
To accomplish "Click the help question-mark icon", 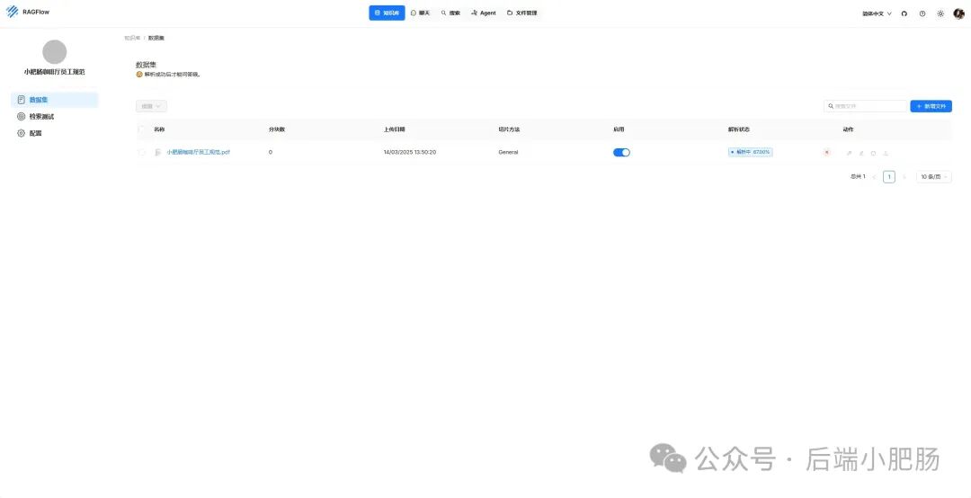I will 922,13.
